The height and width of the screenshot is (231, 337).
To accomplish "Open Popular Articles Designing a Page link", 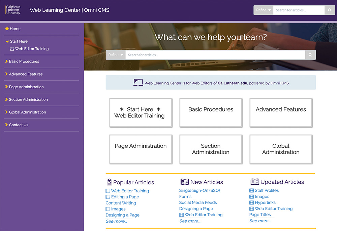I will click(123, 215).
